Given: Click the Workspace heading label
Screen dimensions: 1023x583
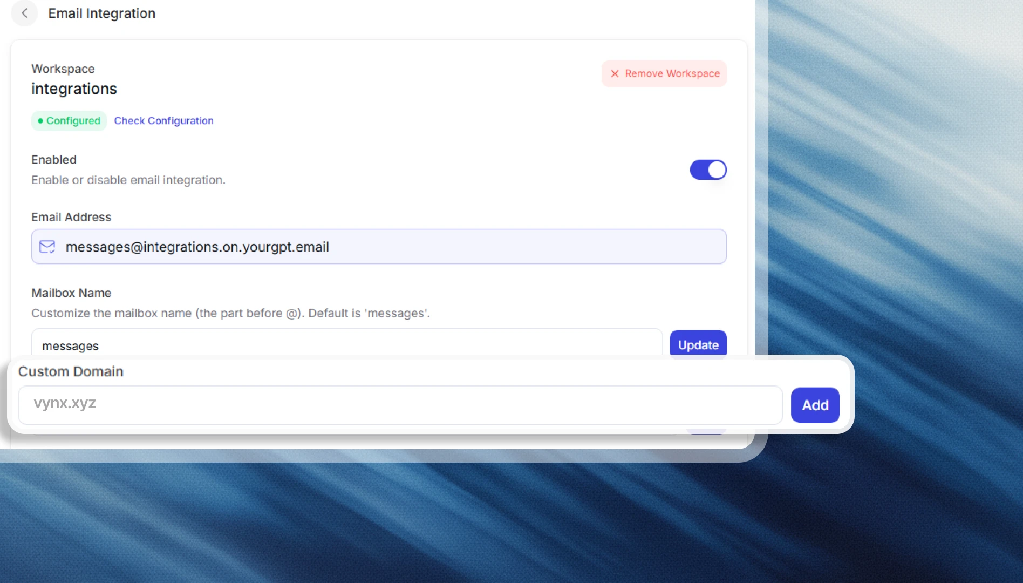Looking at the screenshot, I should tap(63, 69).
